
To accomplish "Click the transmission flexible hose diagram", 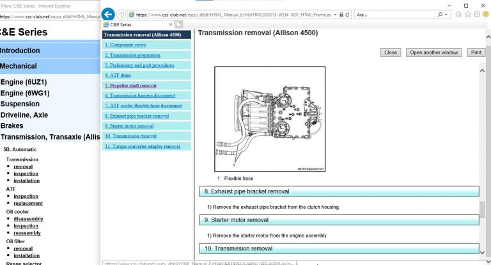I will [x=270, y=119].
